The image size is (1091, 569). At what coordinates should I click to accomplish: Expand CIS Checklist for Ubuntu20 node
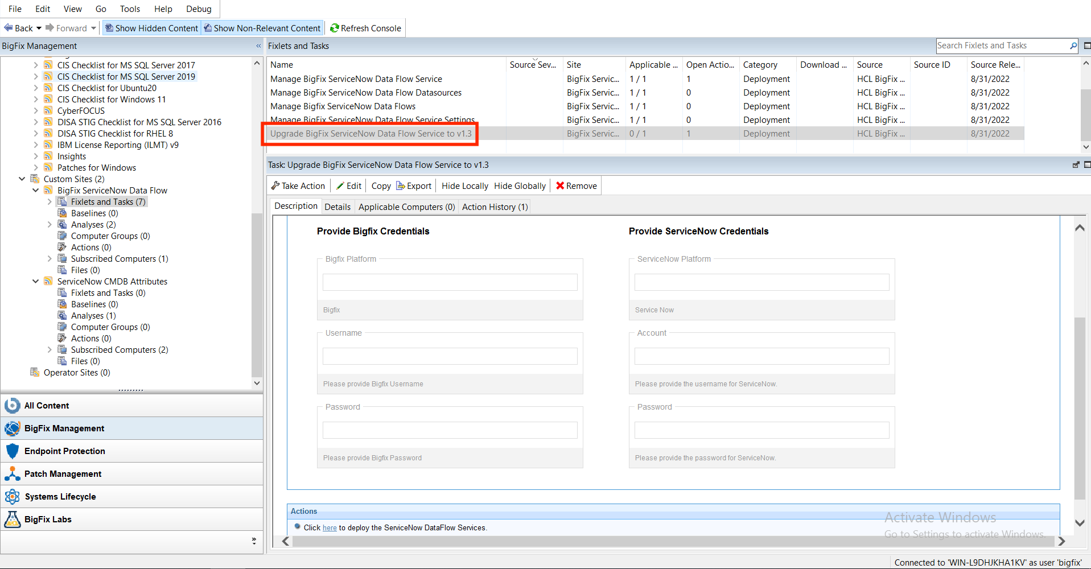click(x=36, y=88)
